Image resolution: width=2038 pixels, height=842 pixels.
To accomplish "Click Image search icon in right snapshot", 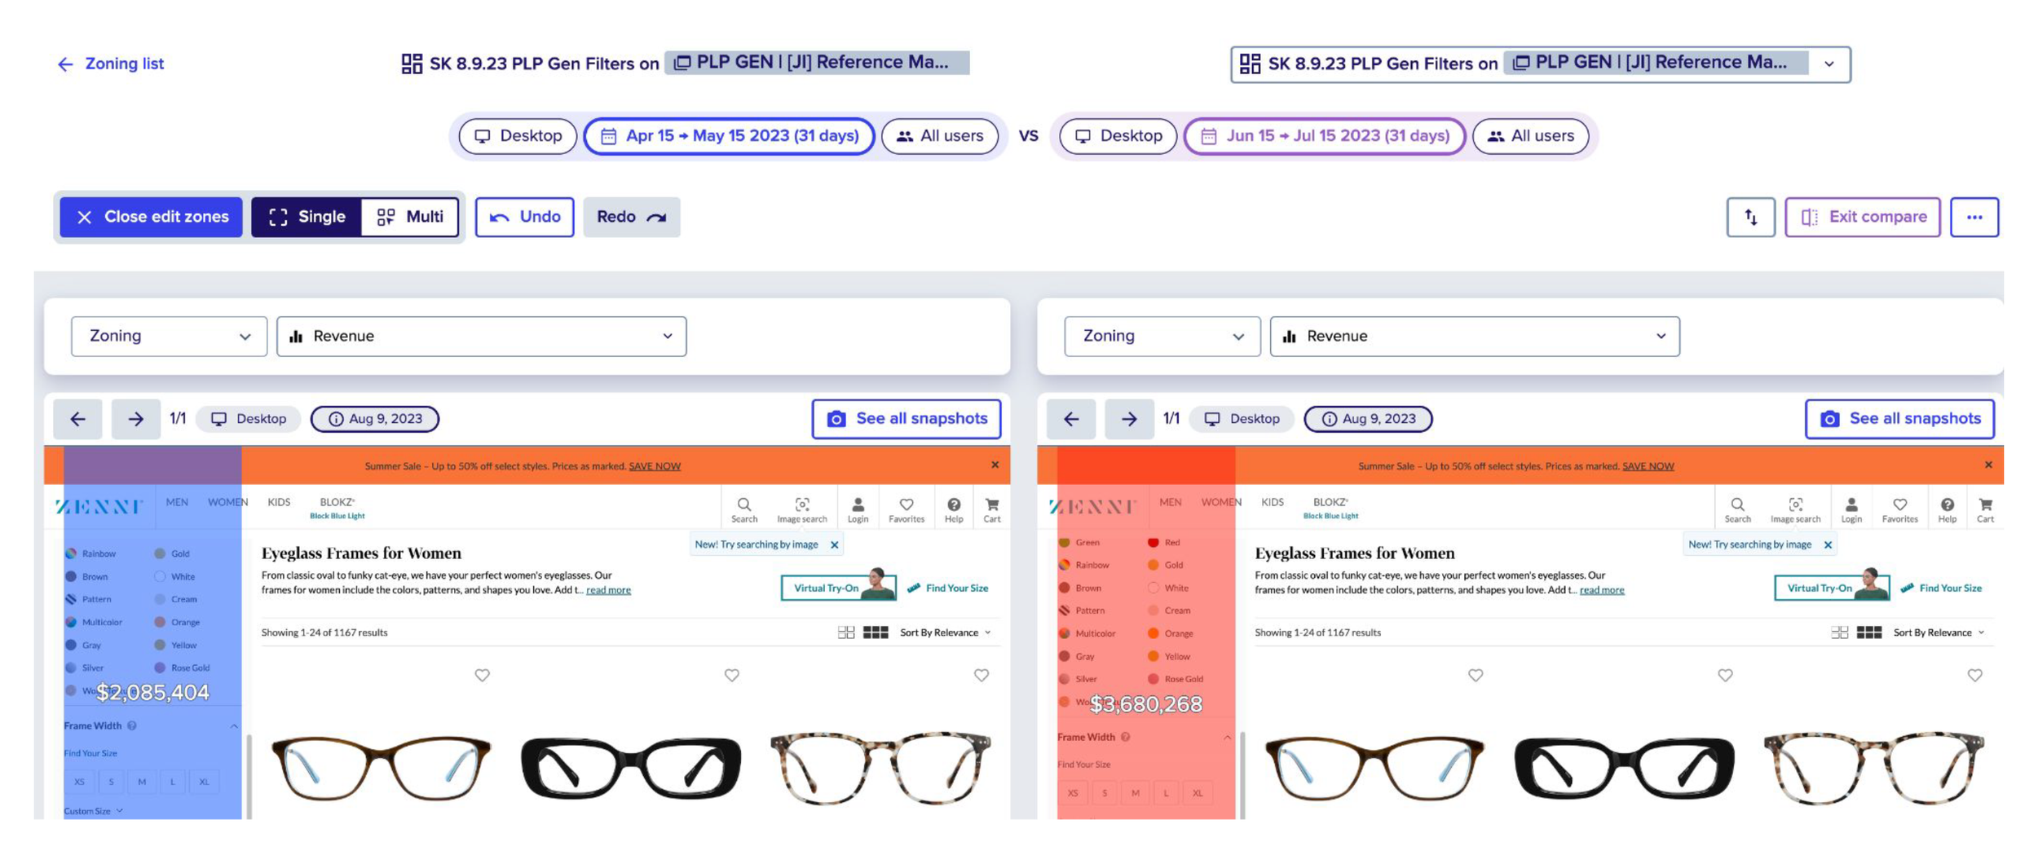I will tap(1795, 509).
